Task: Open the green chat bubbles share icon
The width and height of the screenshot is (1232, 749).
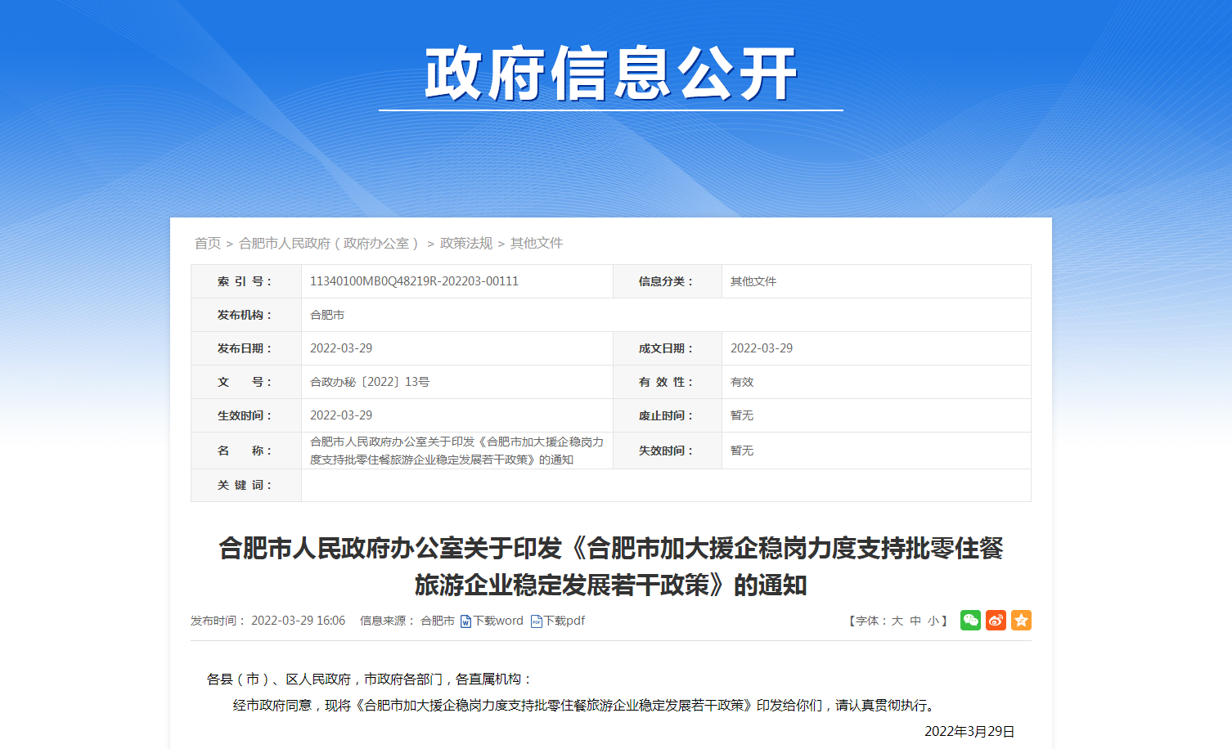Action: pos(971,620)
